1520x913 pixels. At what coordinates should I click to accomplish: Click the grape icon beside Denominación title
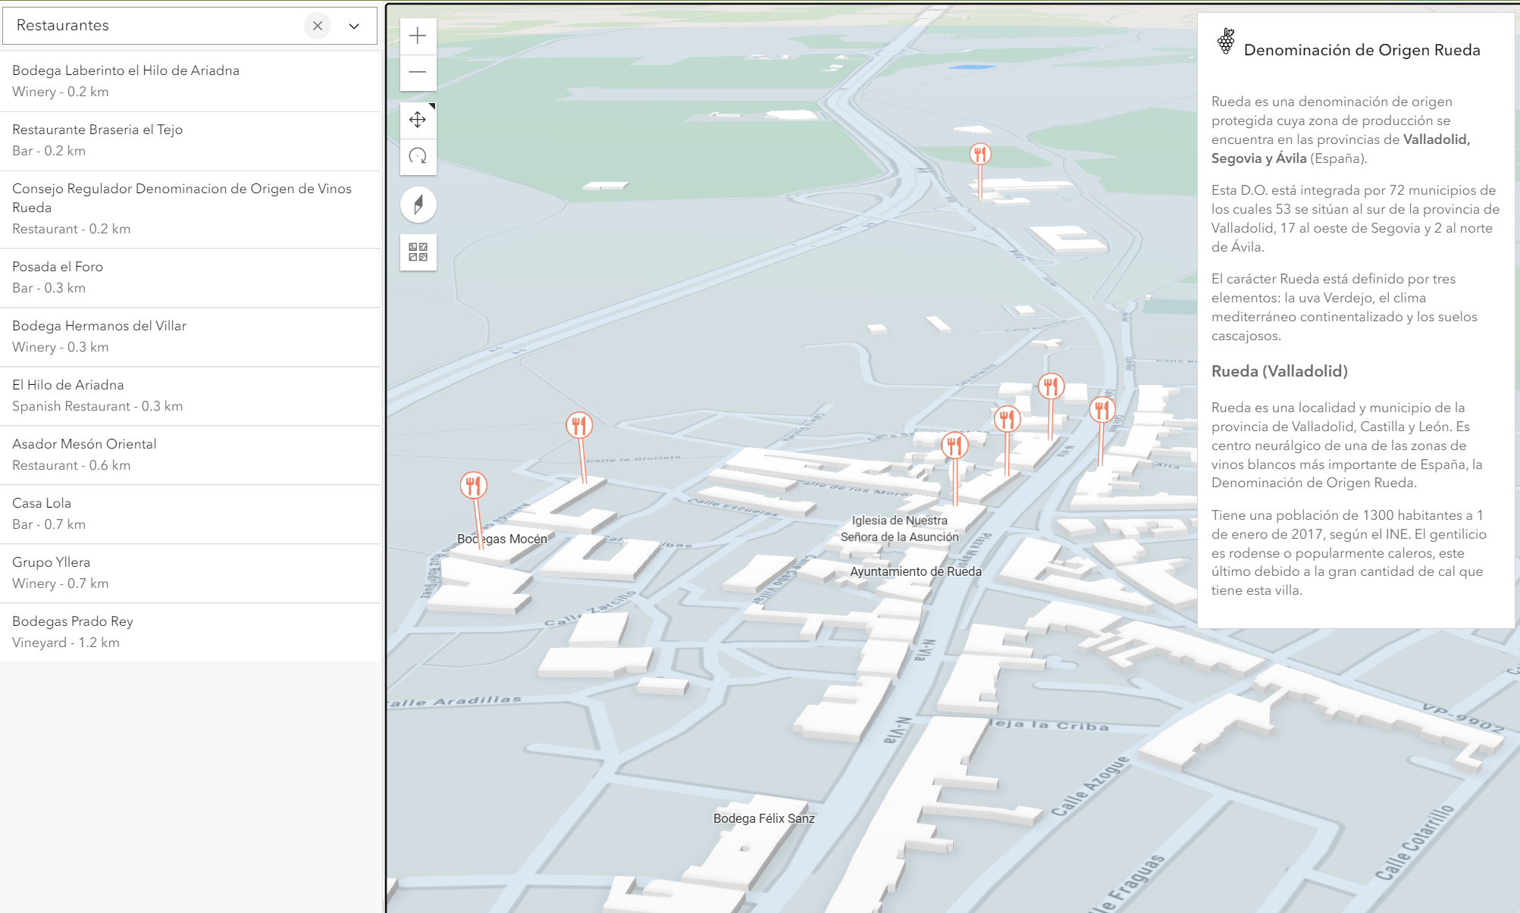click(x=1226, y=41)
